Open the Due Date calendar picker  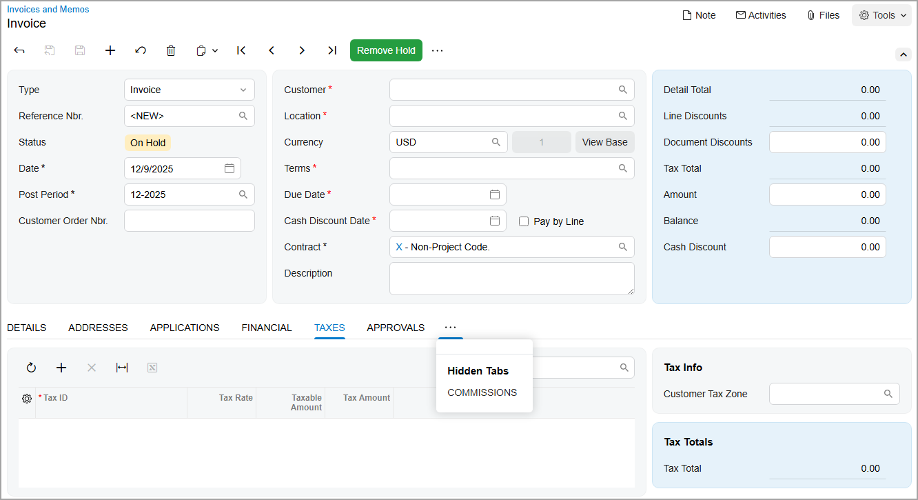click(495, 194)
